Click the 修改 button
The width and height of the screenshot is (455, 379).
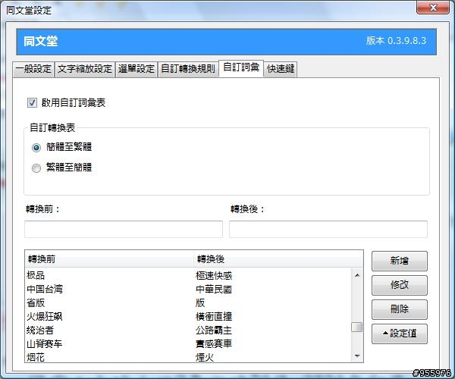click(400, 285)
